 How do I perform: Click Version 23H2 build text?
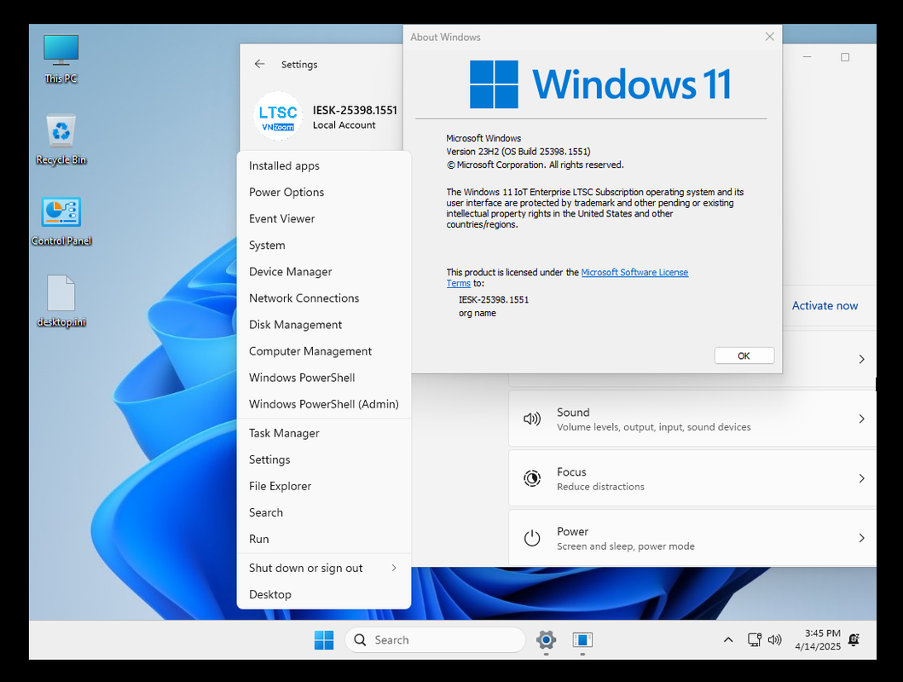click(518, 152)
